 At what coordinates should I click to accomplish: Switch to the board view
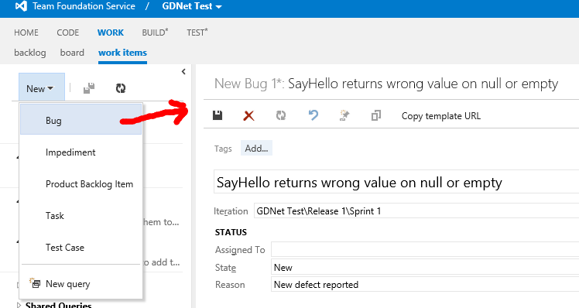point(72,53)
